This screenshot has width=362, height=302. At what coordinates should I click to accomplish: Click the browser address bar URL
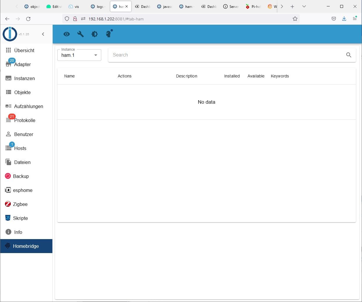coord(116,19)
